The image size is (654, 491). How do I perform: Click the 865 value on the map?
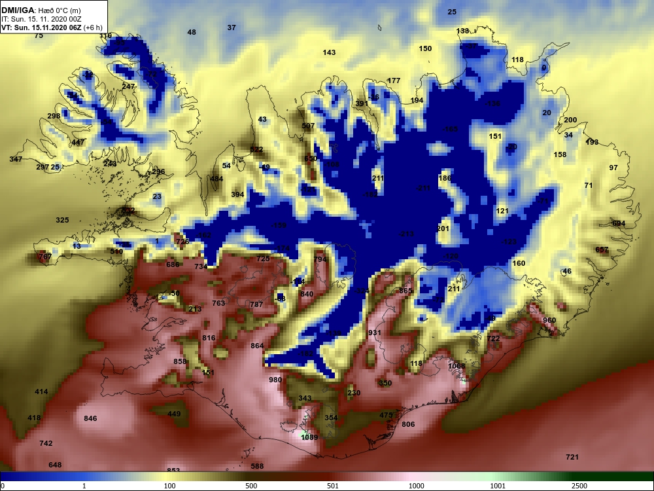(405, 291)
